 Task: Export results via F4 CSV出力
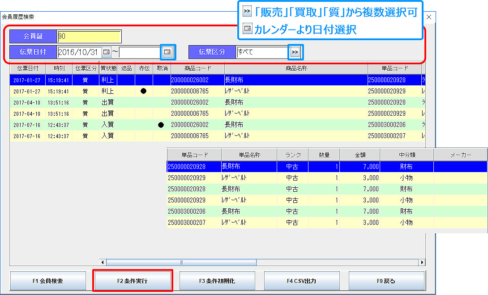pos(302,281)
